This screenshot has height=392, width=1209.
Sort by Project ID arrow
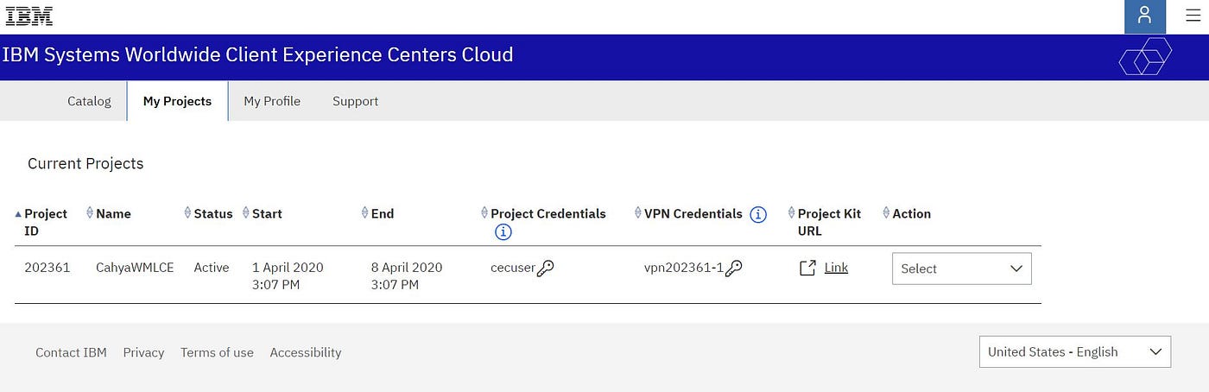[x=18, y=213]
